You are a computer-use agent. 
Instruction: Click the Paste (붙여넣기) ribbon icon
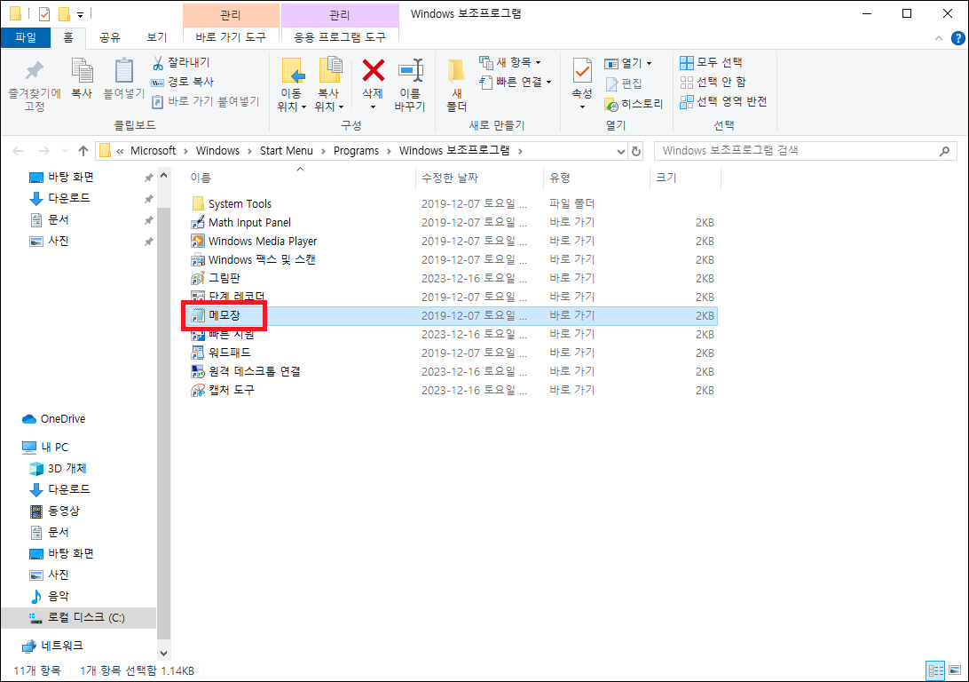pos(123,70)
